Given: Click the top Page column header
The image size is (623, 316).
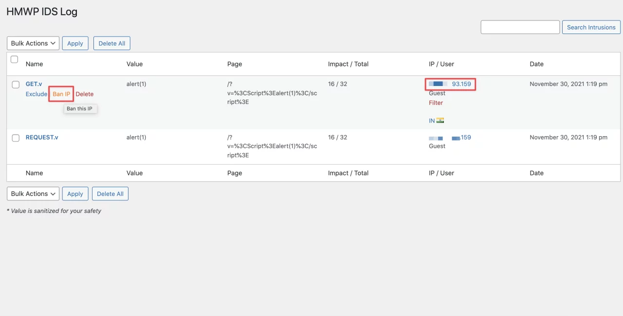Looking at the screenshot, I should pos(235,64).
